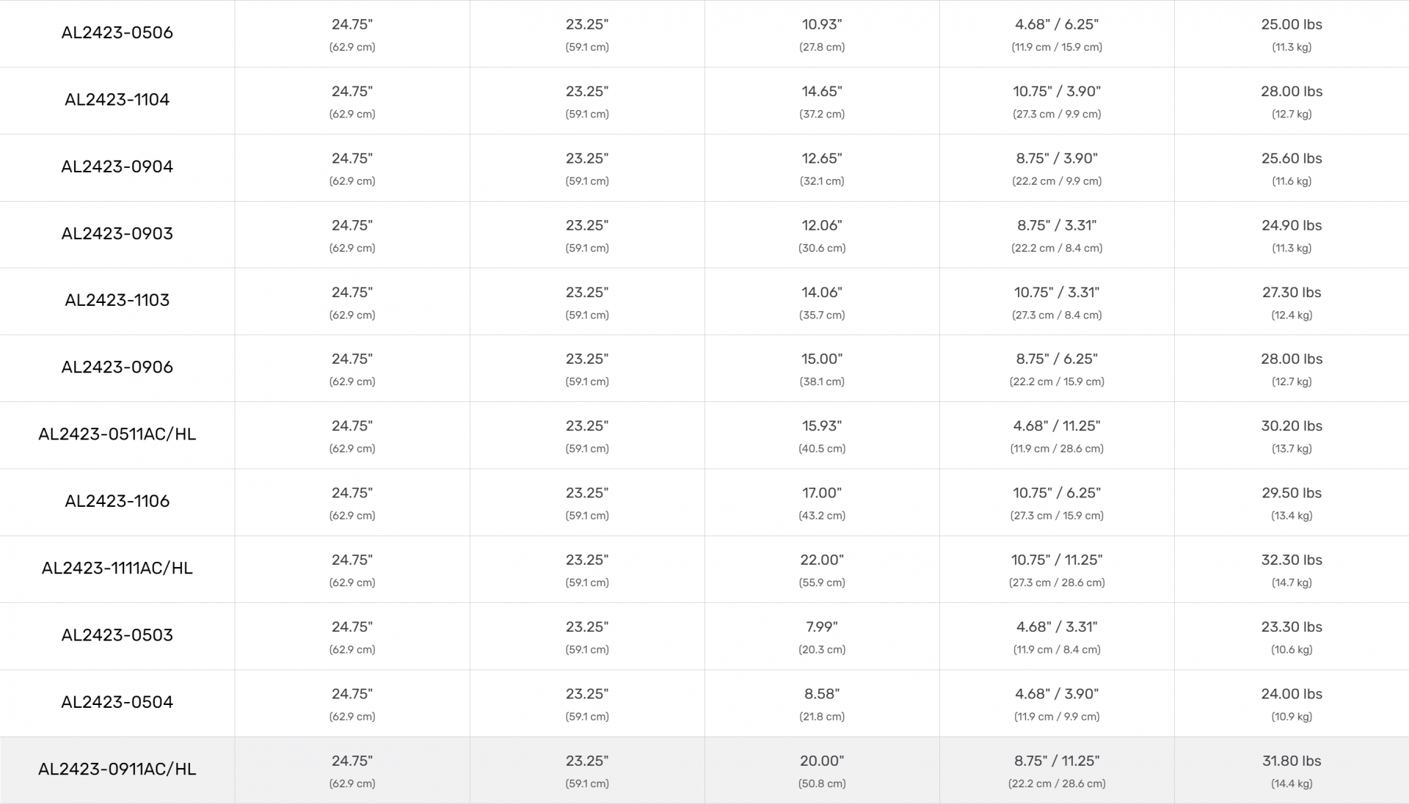Click the AL2423-0506 model name
Image resolution: width=1409 pixels, height=804 pixels.
coord(117,33)
